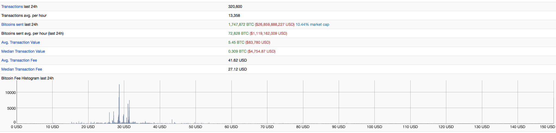Click the 10000 y-axis label
556x133 pixels.
coord(11,93)
